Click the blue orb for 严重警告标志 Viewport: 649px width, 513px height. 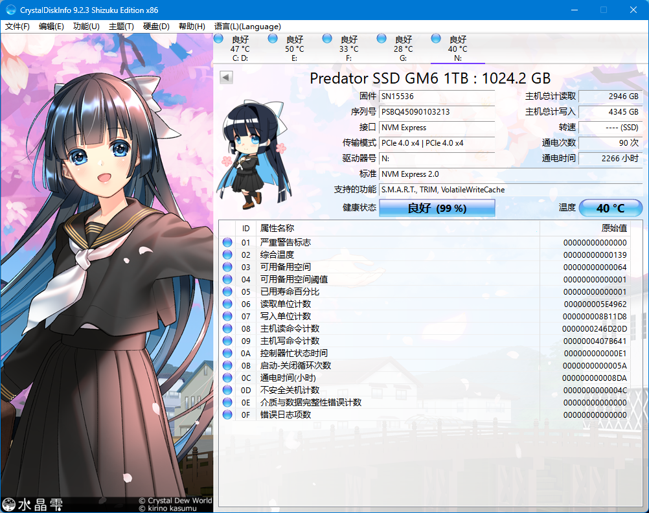coord(227,242)
